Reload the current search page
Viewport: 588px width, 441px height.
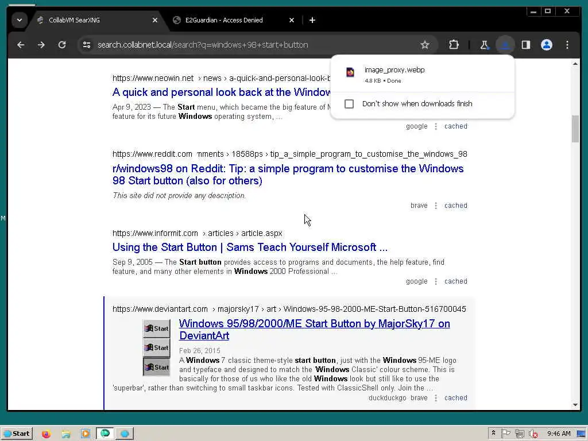tap(62, 45)
